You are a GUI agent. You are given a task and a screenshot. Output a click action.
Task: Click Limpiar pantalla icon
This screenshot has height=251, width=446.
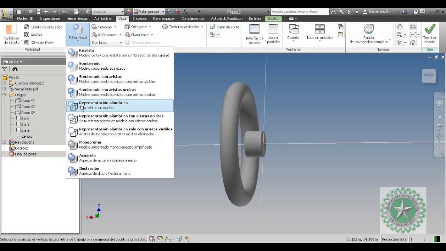(273, 29)
